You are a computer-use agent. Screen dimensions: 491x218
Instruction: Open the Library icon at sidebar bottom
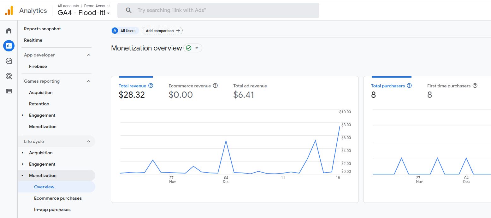pos(9,91)
